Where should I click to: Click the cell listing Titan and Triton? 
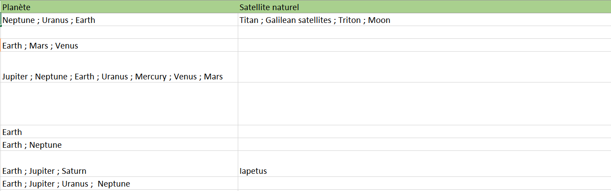pos(424,20)
